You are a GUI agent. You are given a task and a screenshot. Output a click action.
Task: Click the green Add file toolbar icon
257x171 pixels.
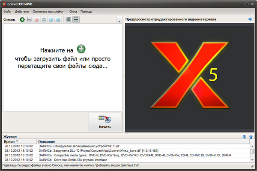tap(22, 20)
